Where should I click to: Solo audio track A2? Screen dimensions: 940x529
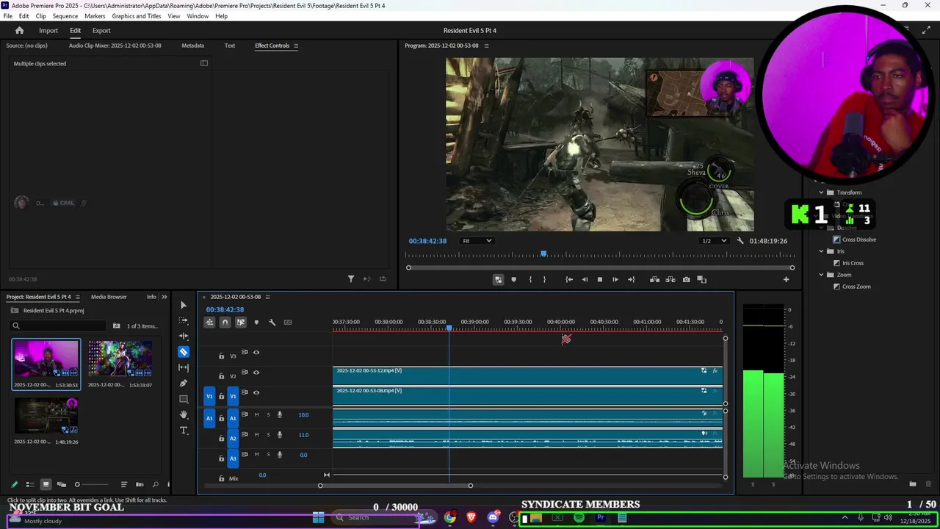point(268,435)
